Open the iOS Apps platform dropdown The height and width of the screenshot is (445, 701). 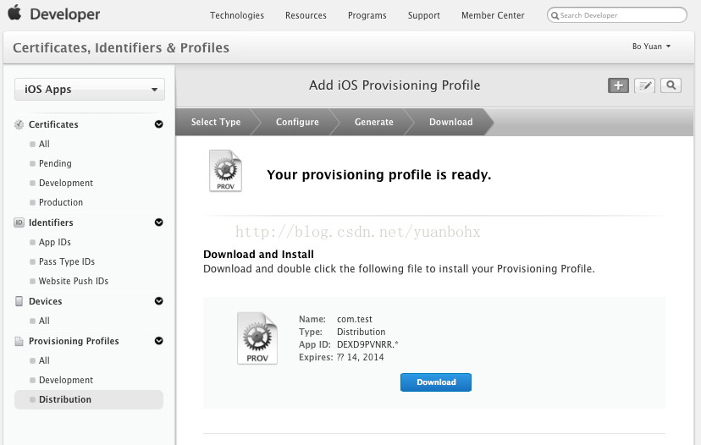pyautogui.click(x=90, y=90)
